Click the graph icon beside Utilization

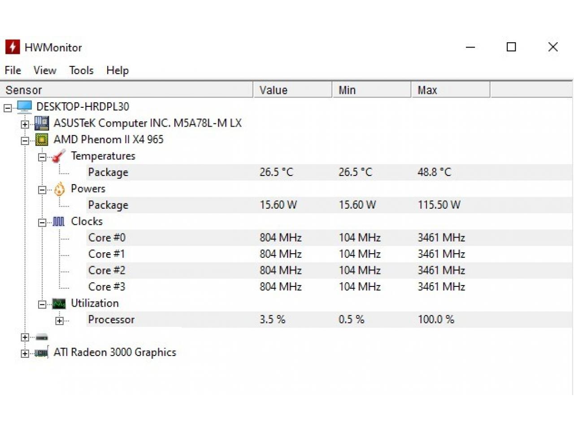pyautogui.click(x=59, y=303)
